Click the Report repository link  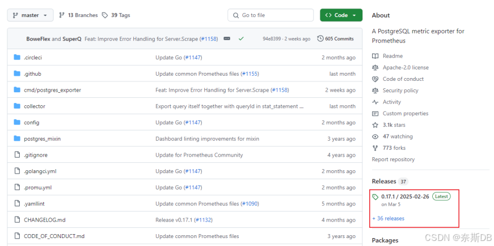[393, 159]
